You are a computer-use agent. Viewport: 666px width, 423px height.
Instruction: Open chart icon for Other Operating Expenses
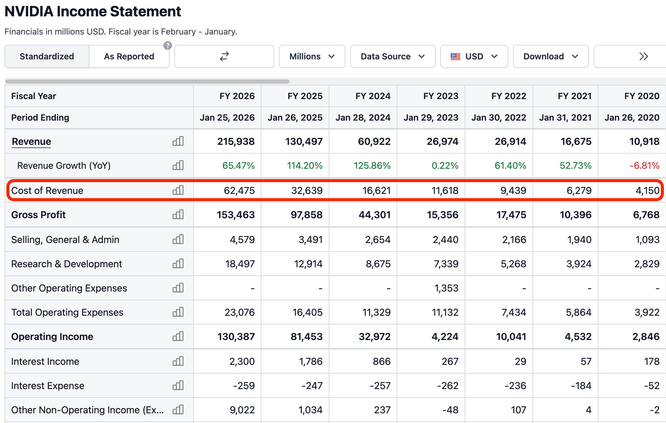tap(178, 288)
